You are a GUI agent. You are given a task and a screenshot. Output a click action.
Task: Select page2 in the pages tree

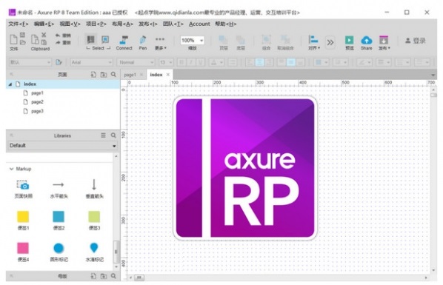tap(37, 102)
